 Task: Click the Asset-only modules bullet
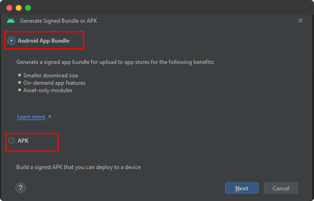pos(48,90)
